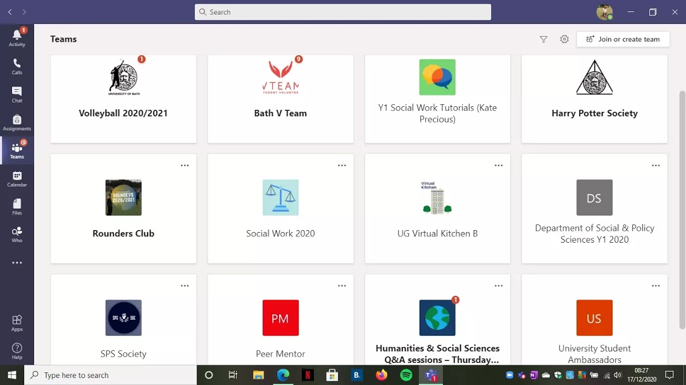Viewport: 686px width, 385px height.
Task: Open the Windows Start menu
Action: tap(12, 375)
